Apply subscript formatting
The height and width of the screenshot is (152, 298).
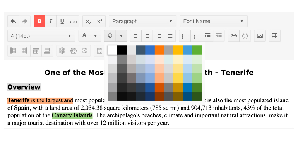tap(88, 21)
